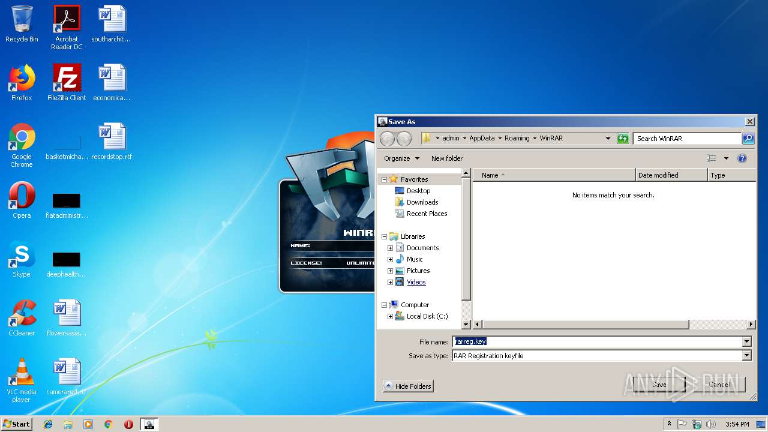This screenshot has width=768, height=432.
Task: Select the deephealth file on desktop
Action: pos(67,263)
